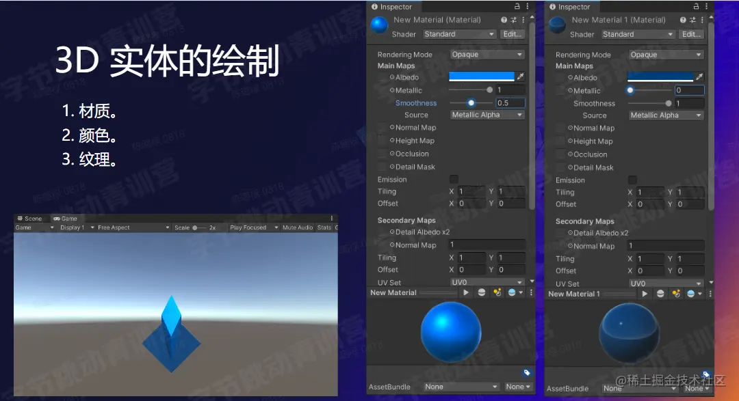Open the Display 1 dropdown in Game view
Screen dimensions: 739x401
point(77,227)
